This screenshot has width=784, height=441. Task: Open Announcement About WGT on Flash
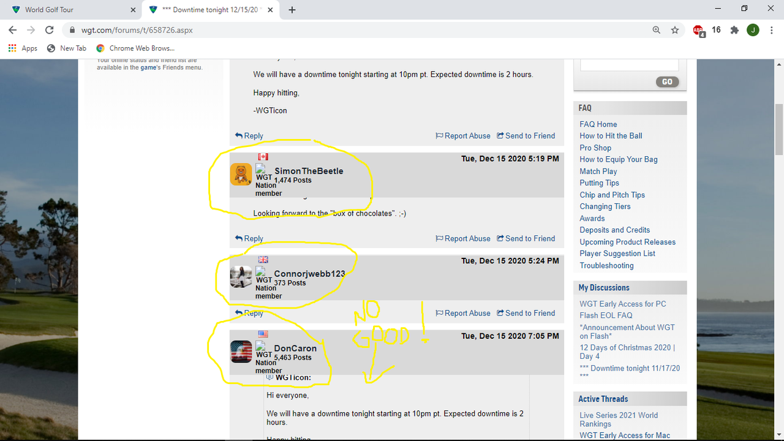[627, 332]
